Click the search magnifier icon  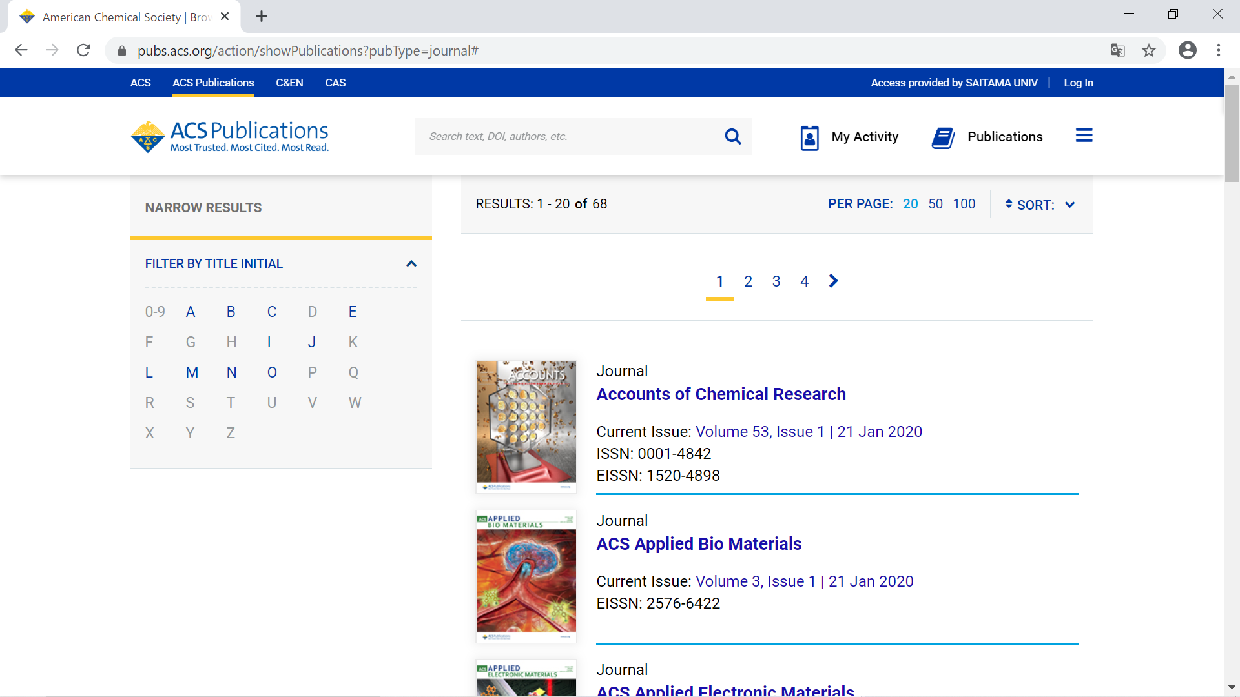pyautogui.click(x=732, y=136)
